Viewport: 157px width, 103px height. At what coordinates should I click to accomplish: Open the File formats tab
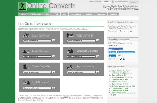pos(36,14)
